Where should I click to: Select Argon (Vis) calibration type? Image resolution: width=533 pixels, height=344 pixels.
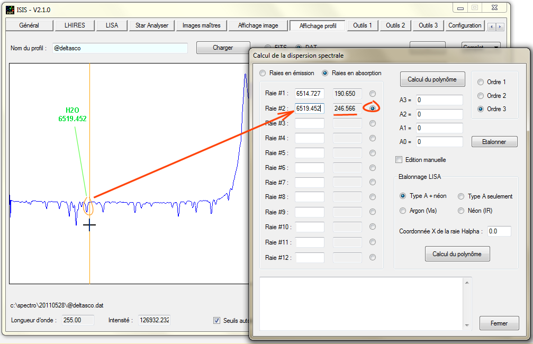pyautogui.click(x=403, y=211)
